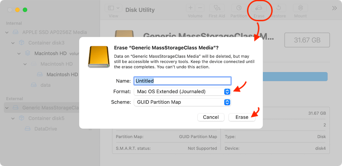This screenshot has width=342, height=166.
Task: Select APPLE SSD AP0256Z Media disk
Action: pyautogui.click(x=54, y=32)
